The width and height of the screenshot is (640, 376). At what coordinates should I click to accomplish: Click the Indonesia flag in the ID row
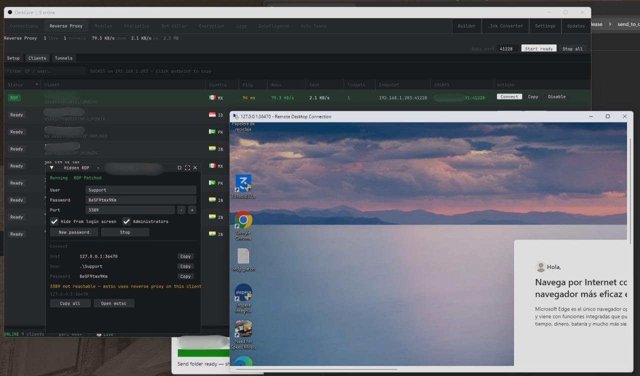[212, 115]
